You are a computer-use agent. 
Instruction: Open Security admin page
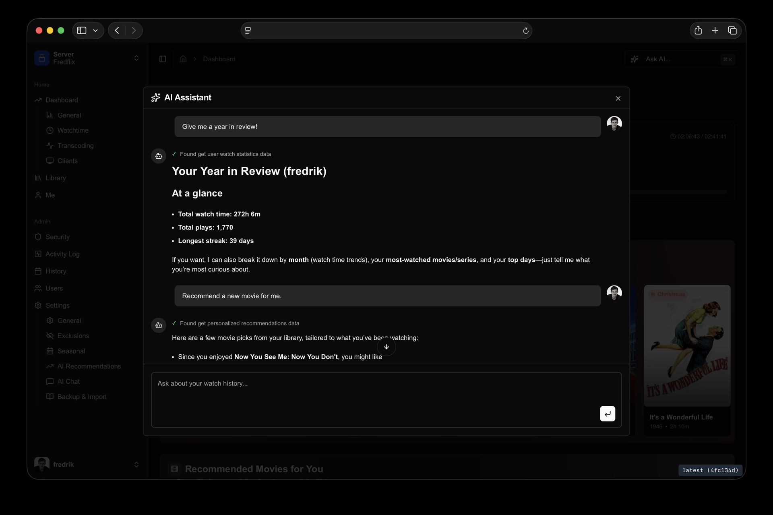click(57, 237)
